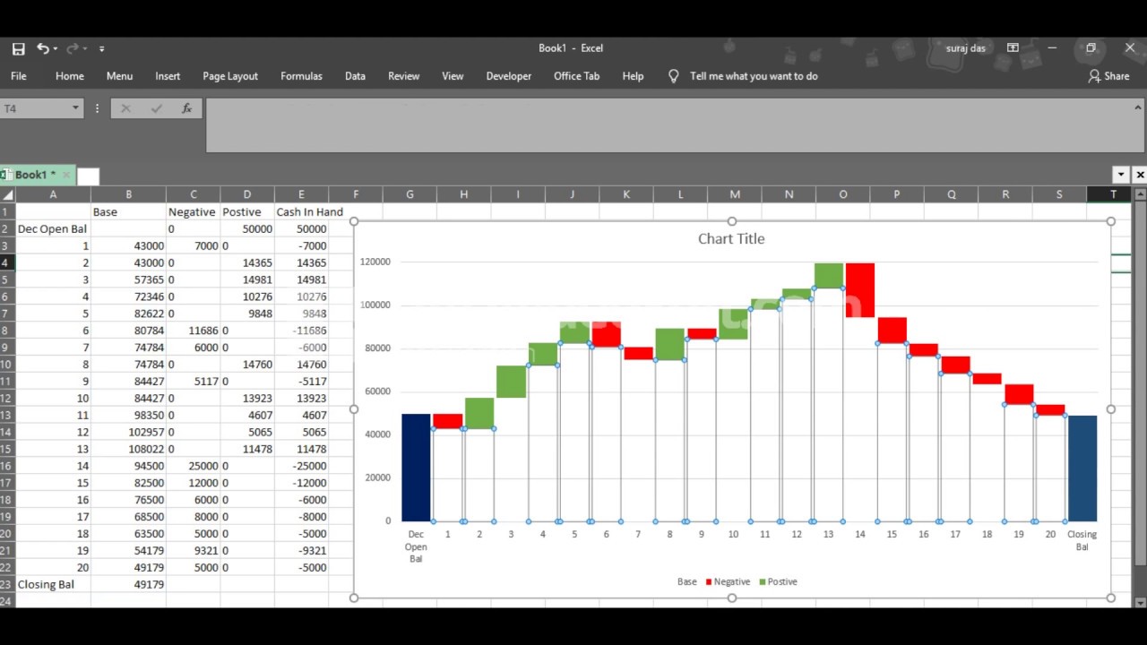Open the Review tab

click(x=403, y=76)
